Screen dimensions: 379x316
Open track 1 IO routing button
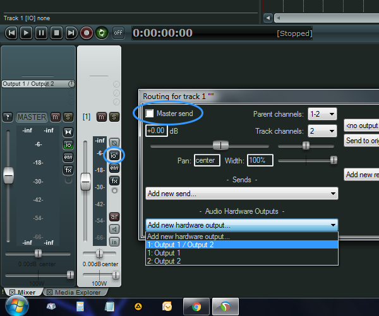(x=114, y=155)
